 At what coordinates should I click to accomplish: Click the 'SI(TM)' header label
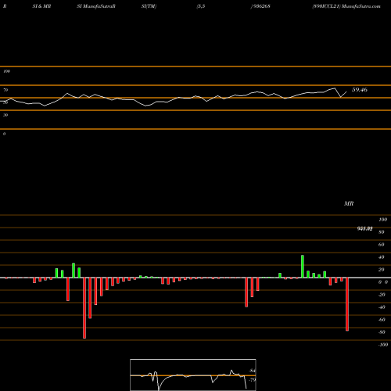click(x=149, y=6)
